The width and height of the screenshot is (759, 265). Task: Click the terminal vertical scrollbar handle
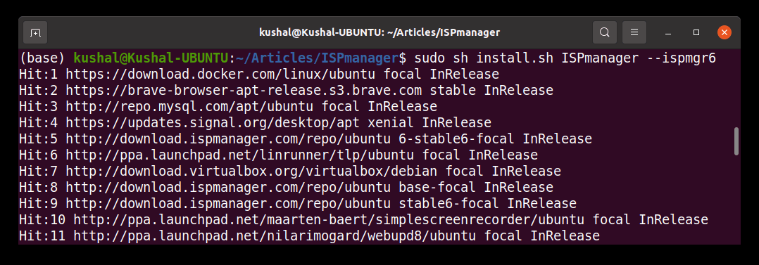(x=736, y=141)
